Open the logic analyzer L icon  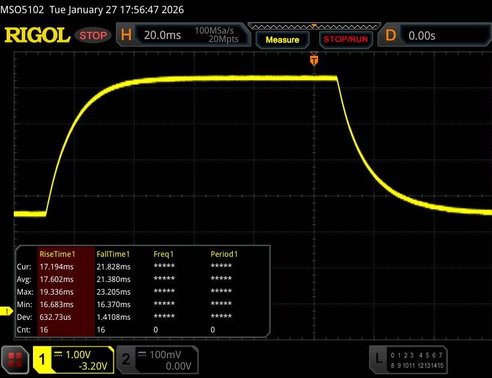click(379, 359)
